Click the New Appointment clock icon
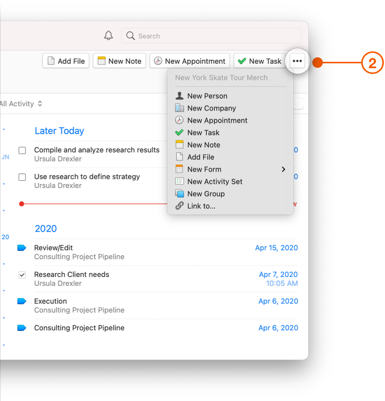 [180, 120]
